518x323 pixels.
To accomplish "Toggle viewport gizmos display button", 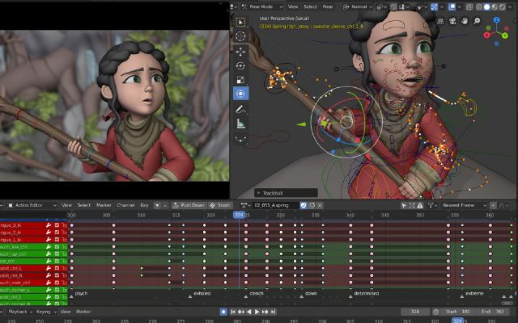I will pos(434,7).
